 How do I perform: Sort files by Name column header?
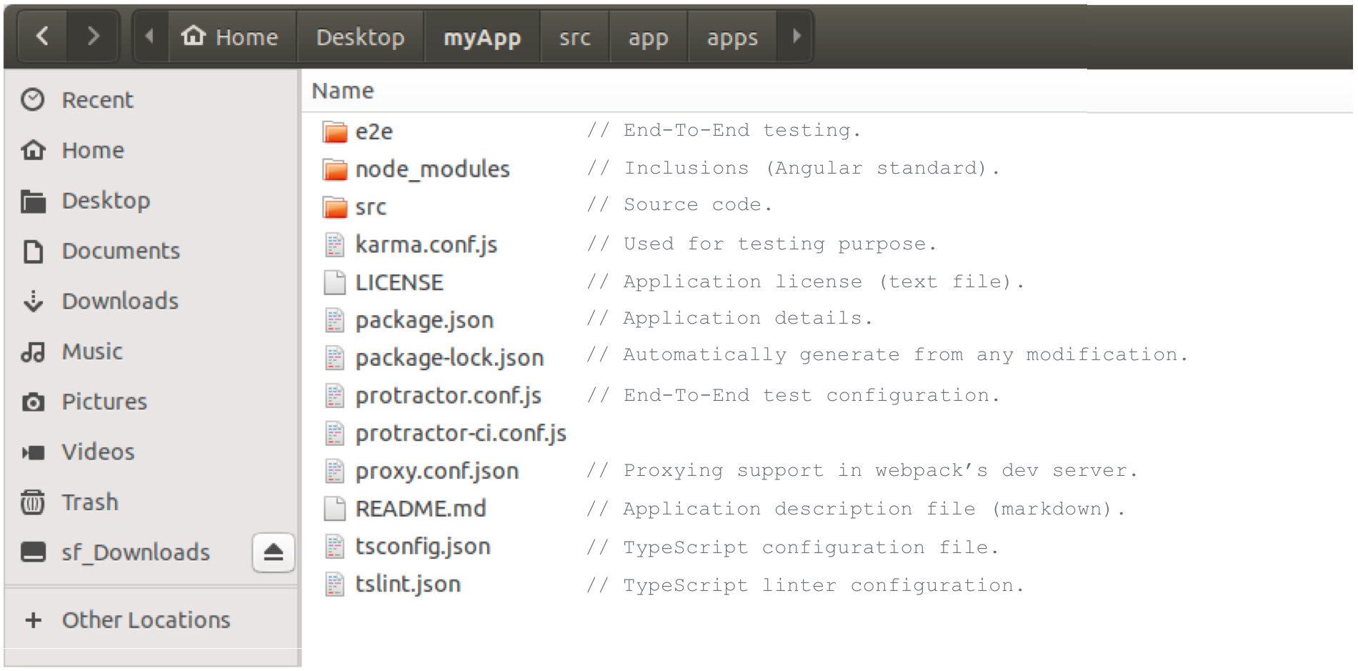pyautogui.click(x=343, y=91)
